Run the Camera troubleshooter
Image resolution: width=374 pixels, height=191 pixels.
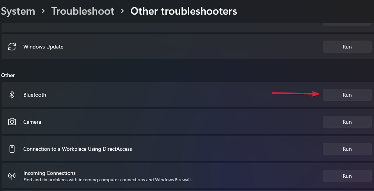(x=347, y=122)
